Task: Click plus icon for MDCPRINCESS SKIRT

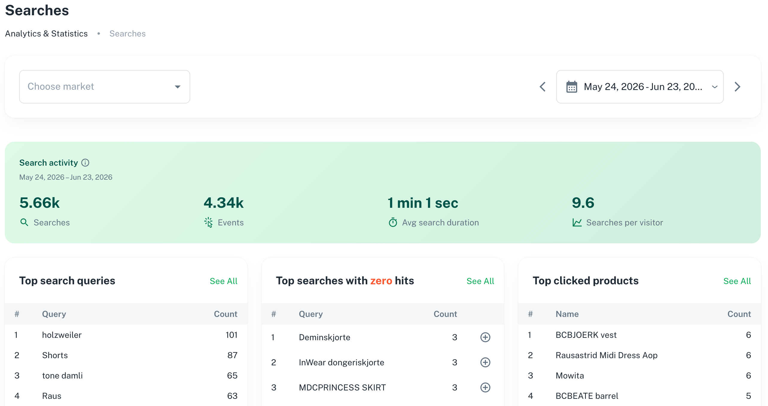Action: click(x=485, y=387)
